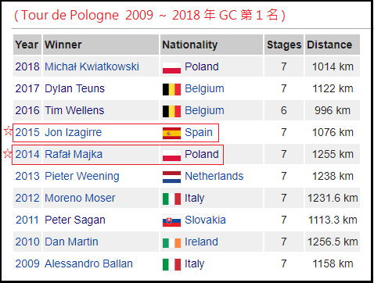Select the Distance column header
Screen dimensions: 374x283
[333, 45]
